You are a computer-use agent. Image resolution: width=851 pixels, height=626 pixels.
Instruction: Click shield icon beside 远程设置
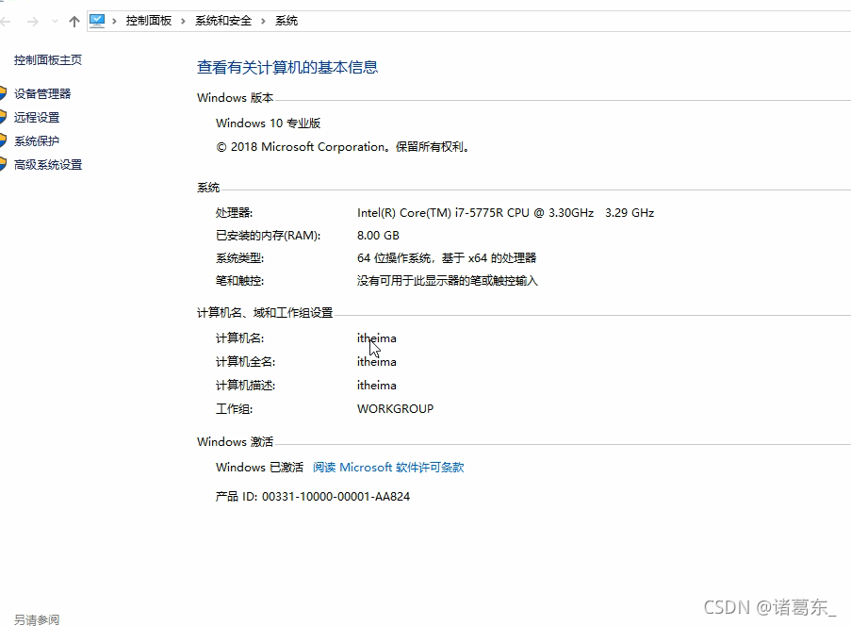3,117
